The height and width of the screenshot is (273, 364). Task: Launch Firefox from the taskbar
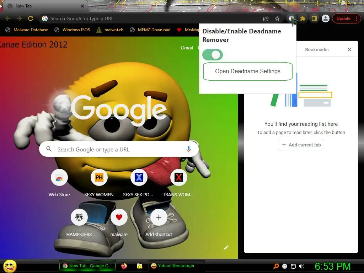tap(124, 266)
